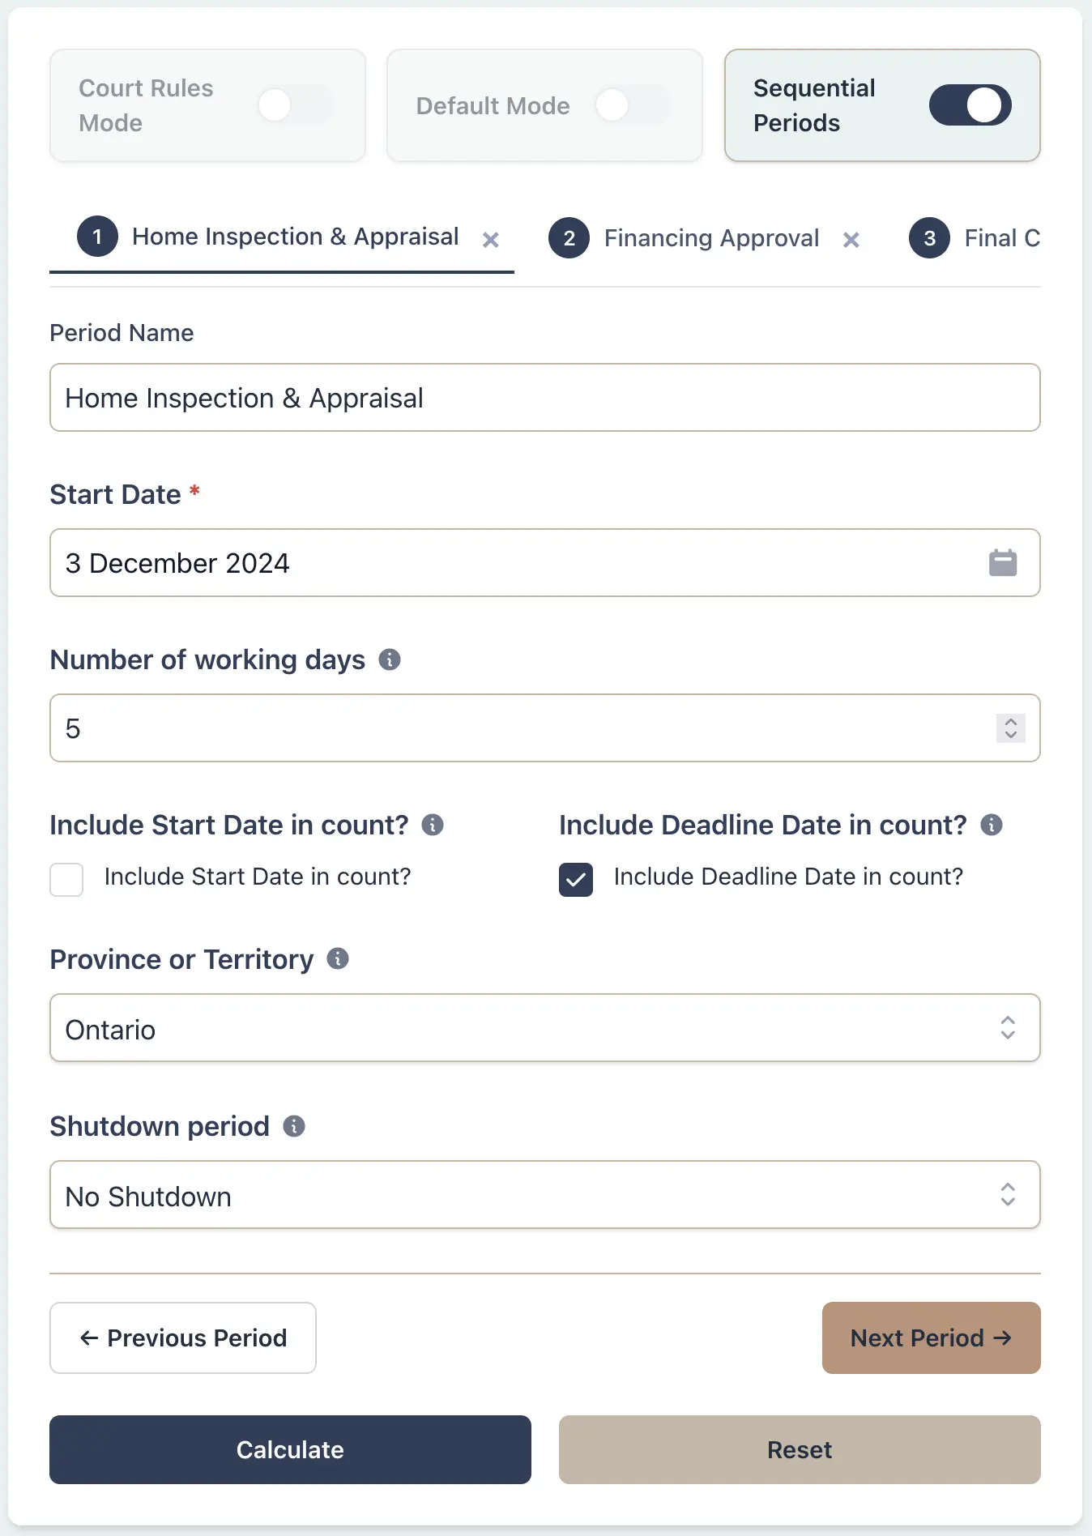Close the Financing Approval tab
The height and width of the screenshot is (1536, 1092).
tap(851, 239)
